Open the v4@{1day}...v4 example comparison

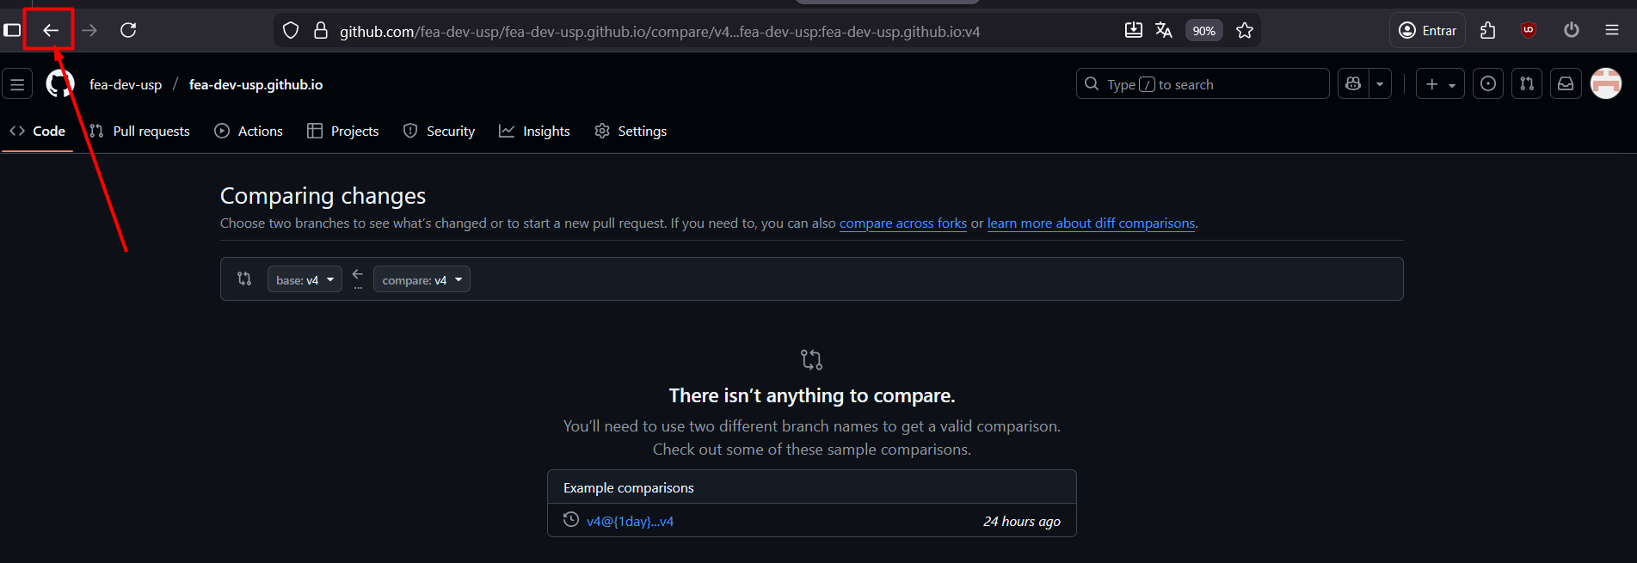click(630, 522)
